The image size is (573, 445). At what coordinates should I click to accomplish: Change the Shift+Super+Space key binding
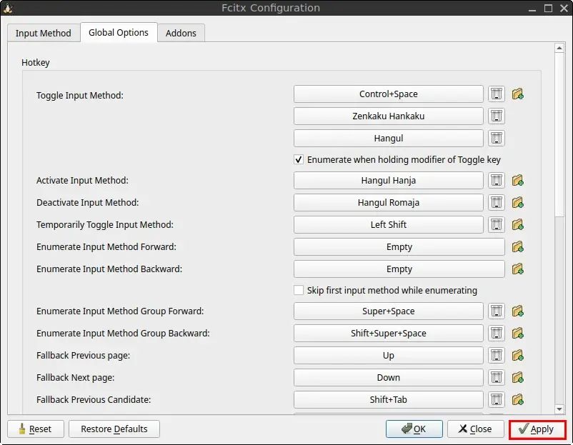pyautogui.click(x=389, y=333)
